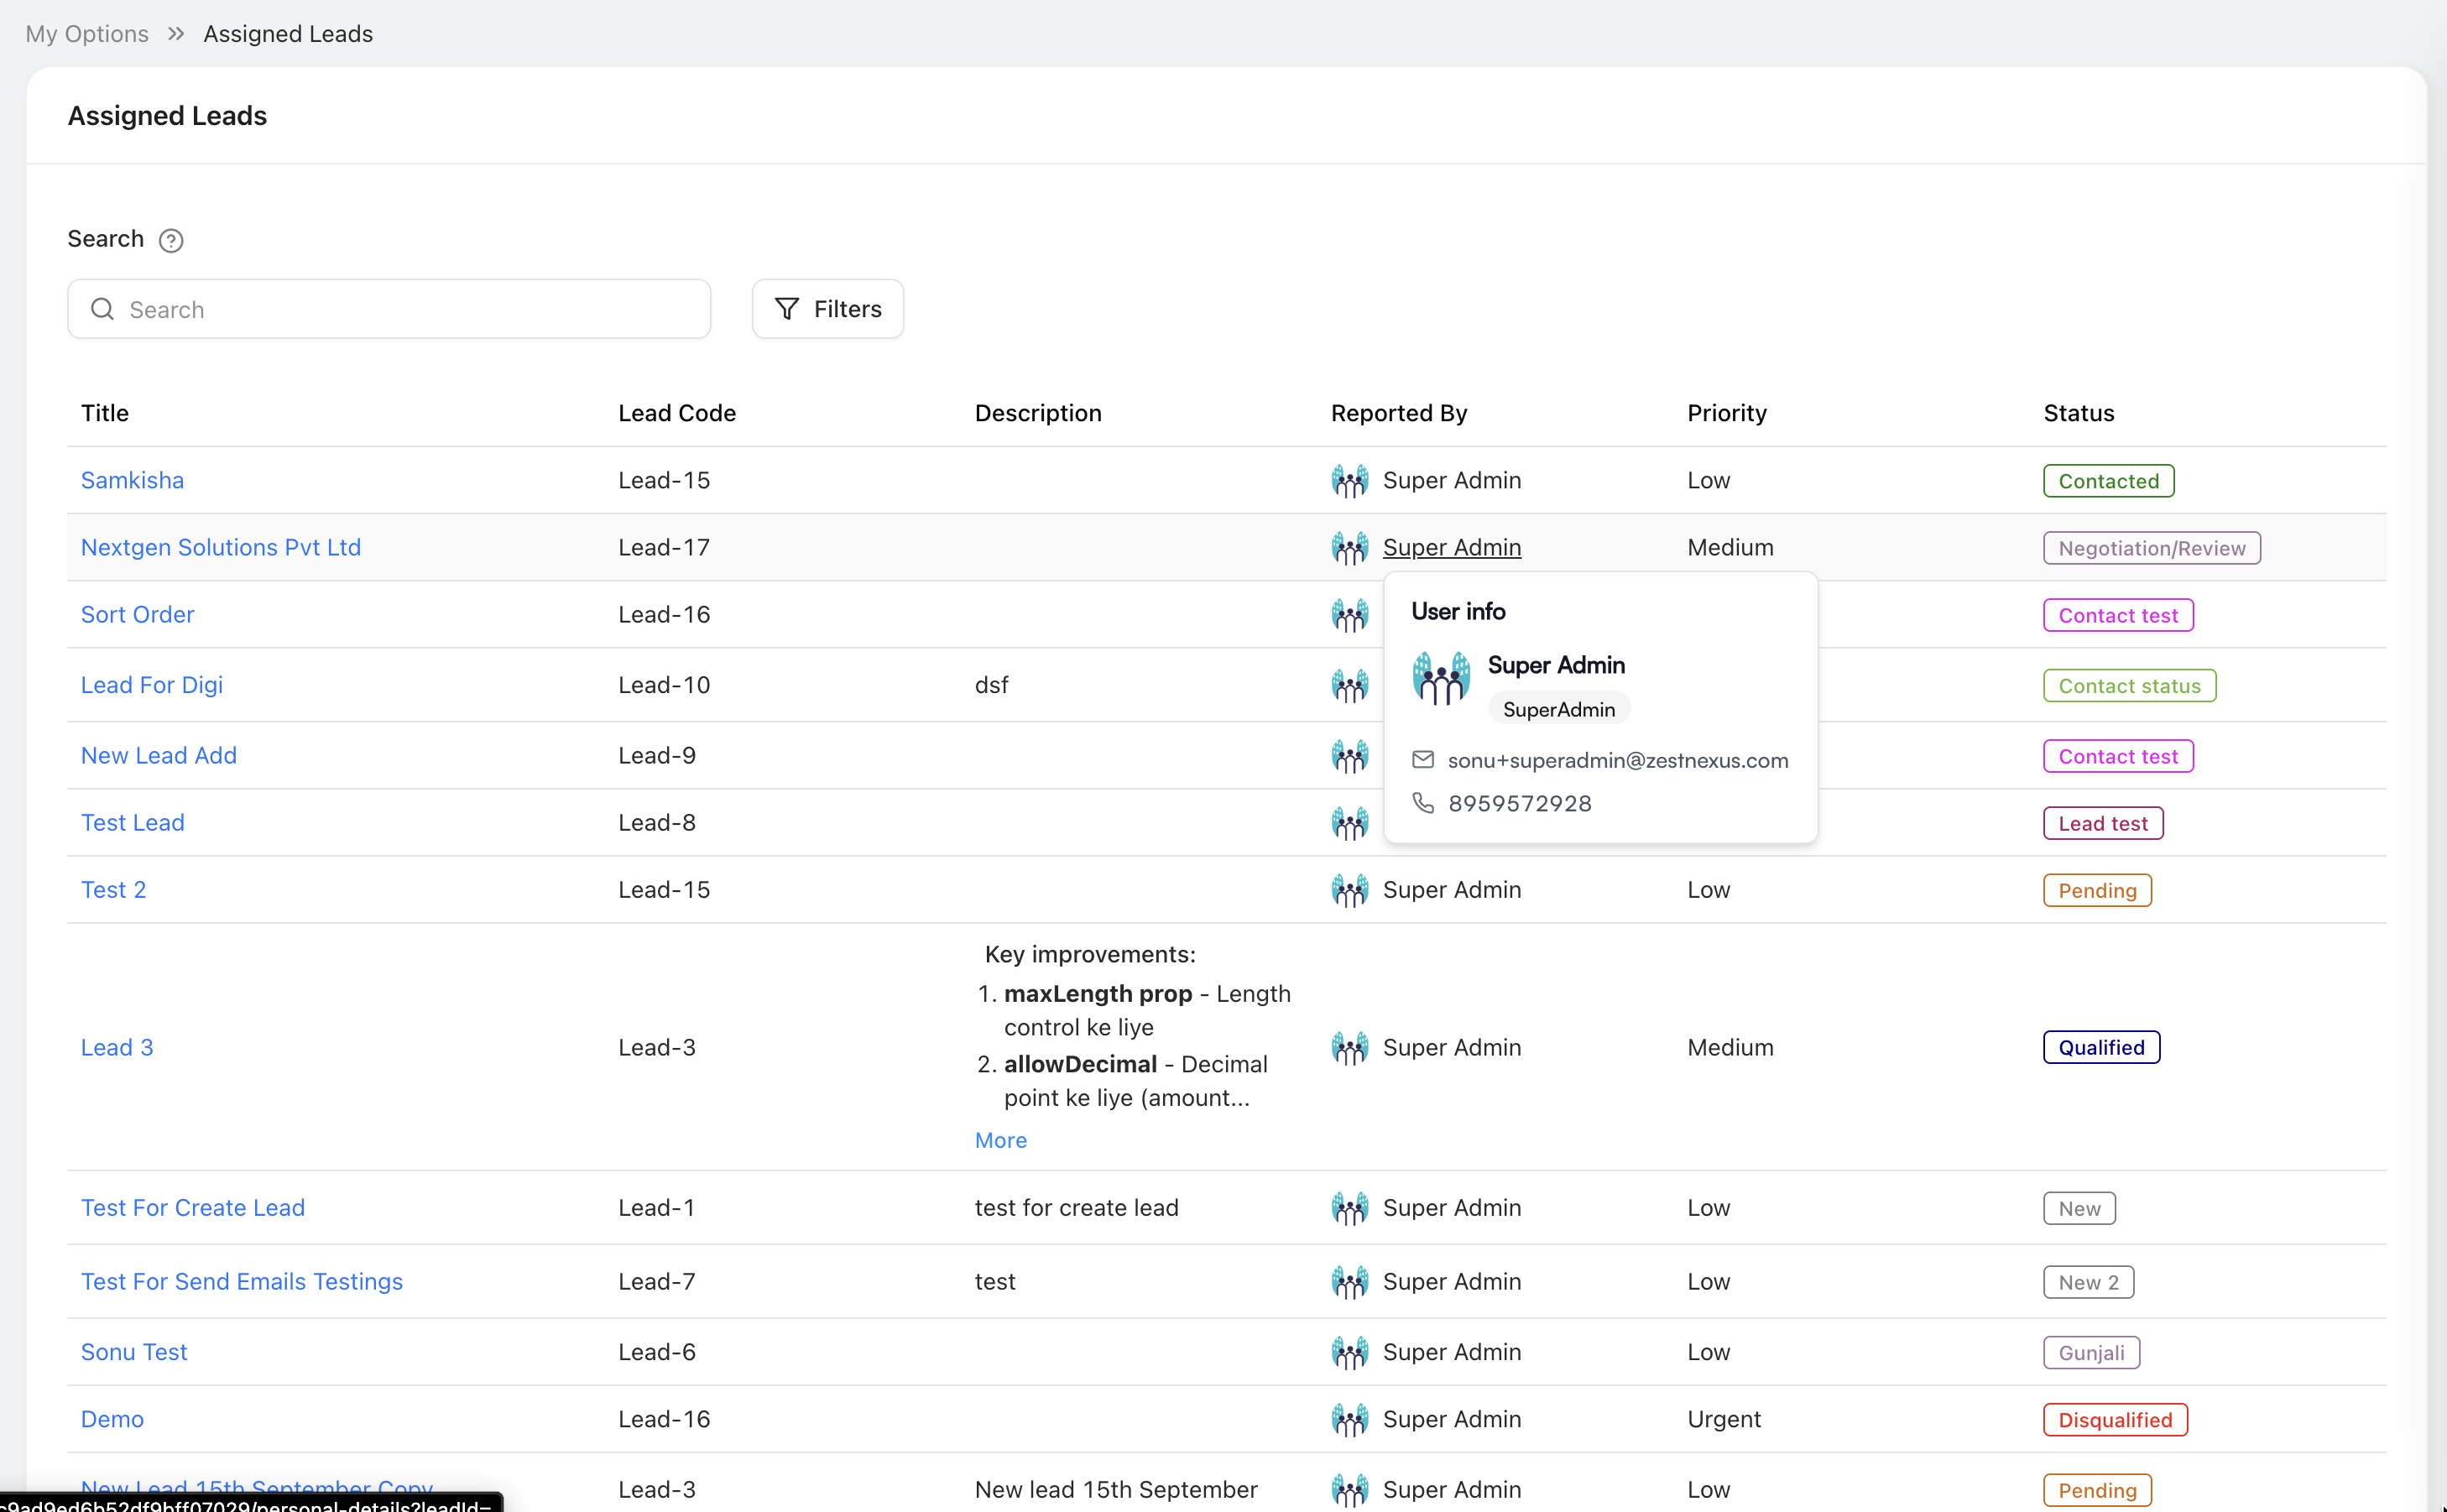Click the email sonu+superadmin@zestnexus.com
This screenshot has width=2447, height=1512.
click(1618, 760)
